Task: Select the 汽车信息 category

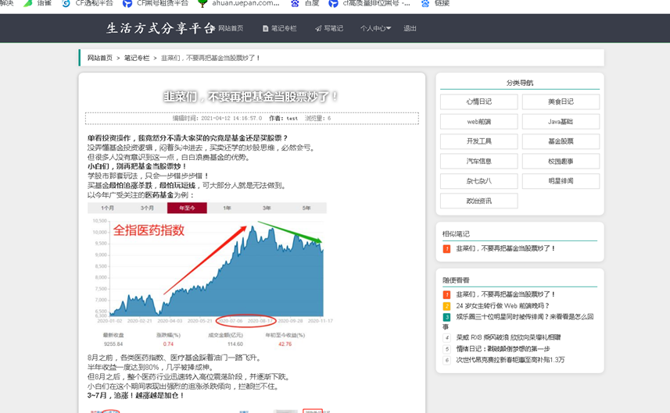Action: point(478,162)
